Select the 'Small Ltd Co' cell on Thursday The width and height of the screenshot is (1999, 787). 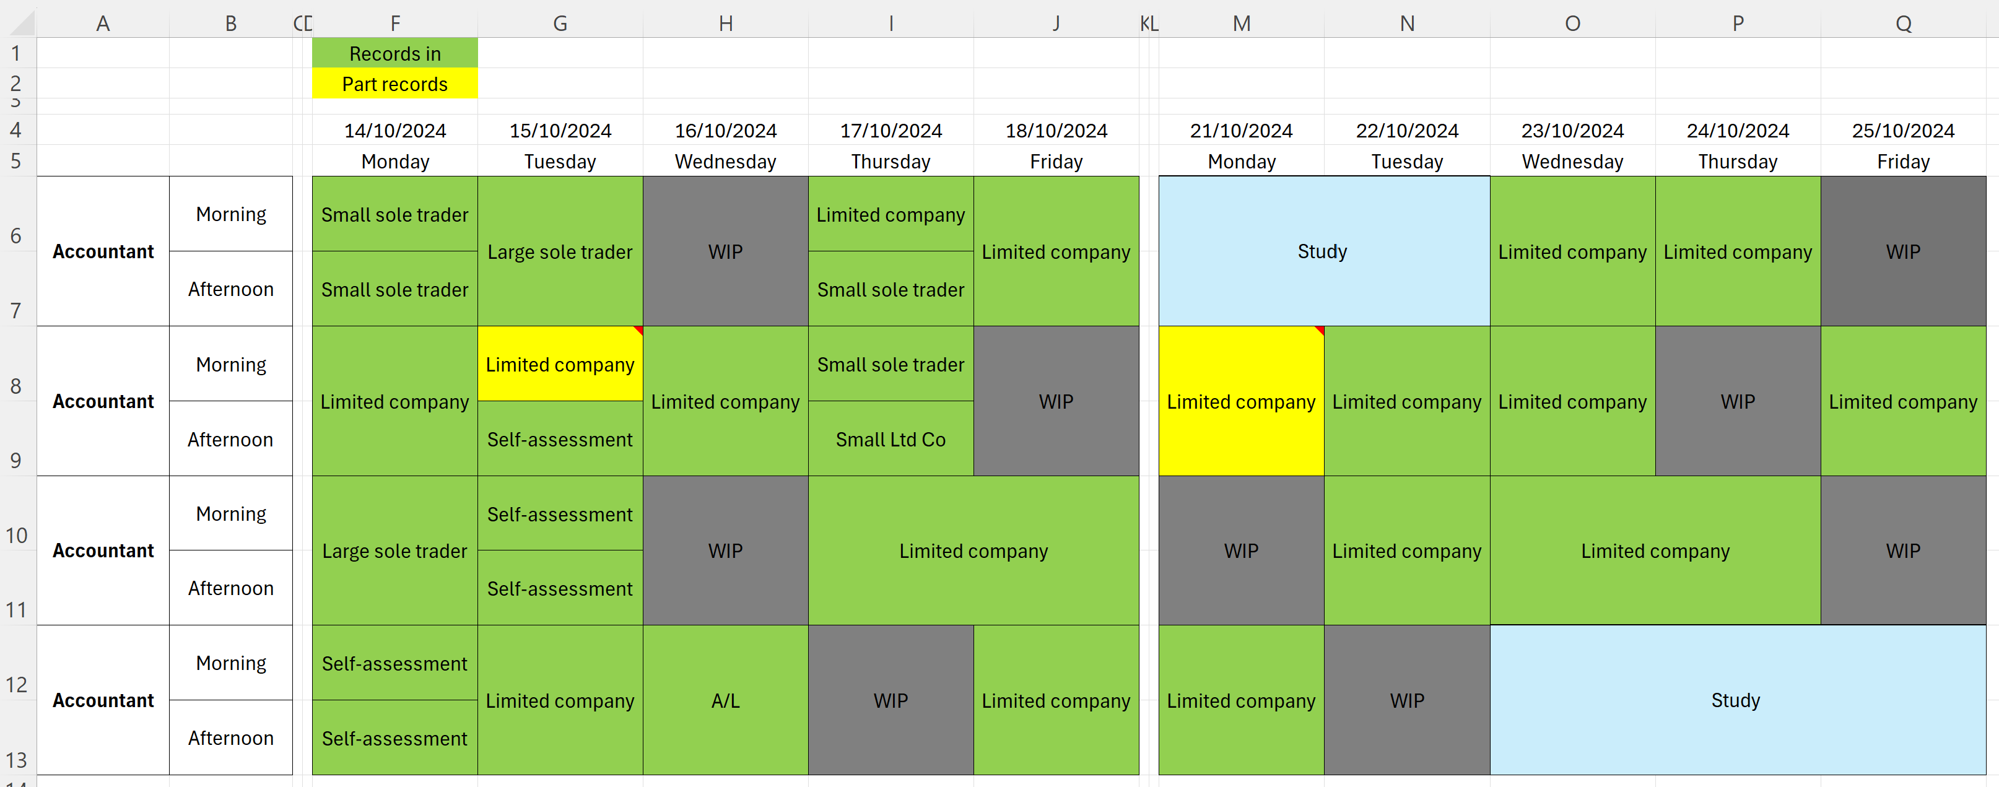890,439
